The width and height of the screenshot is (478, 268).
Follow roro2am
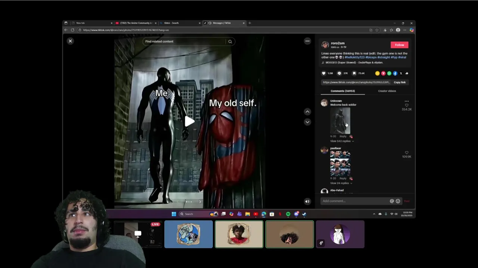pyautogui.click(x=399, y=45)
